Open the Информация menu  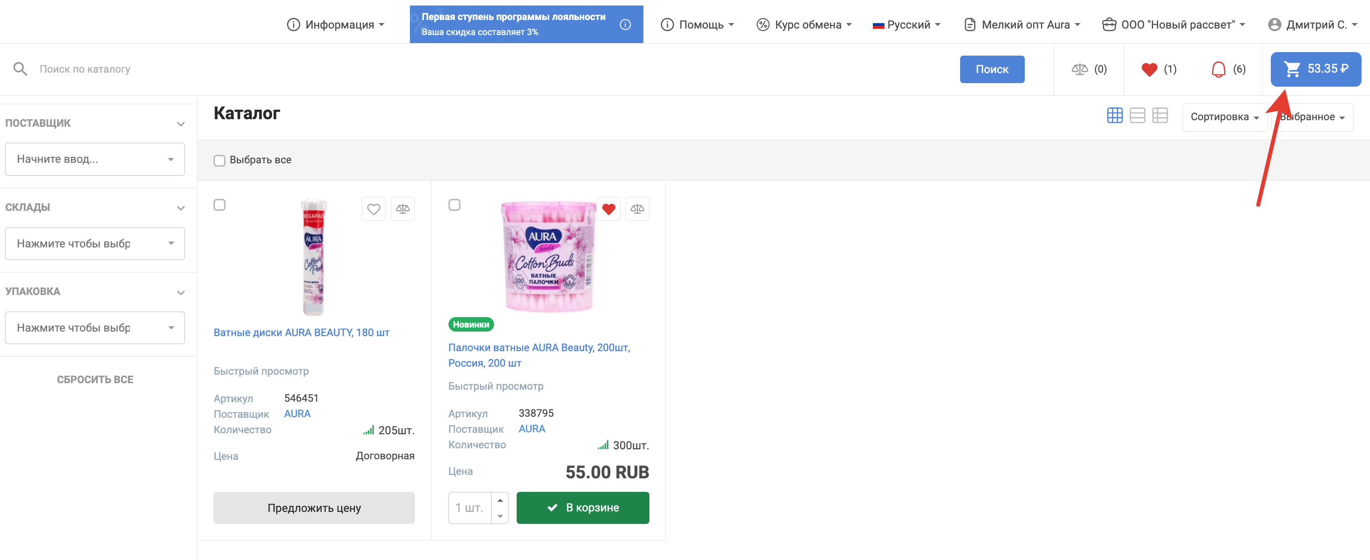tap(335, 25)
